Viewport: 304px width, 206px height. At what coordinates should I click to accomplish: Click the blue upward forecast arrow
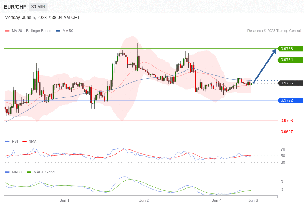(264, 66)
